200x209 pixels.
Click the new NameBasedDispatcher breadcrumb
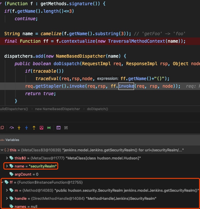click(57, 109)
